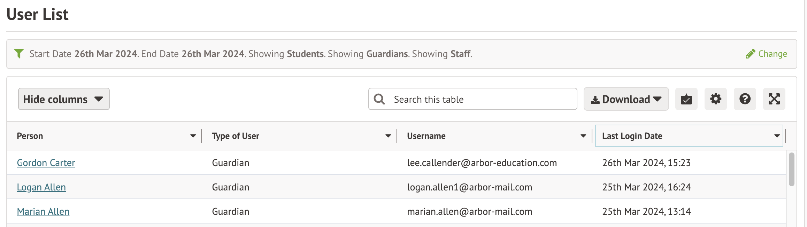
Task: Click the pencil icon beside Change
Action: tap(750, 54)
